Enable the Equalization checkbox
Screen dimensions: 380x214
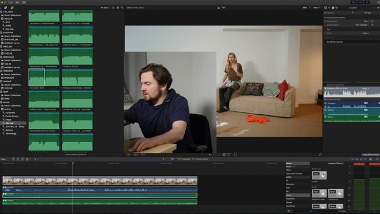[325, 21]
